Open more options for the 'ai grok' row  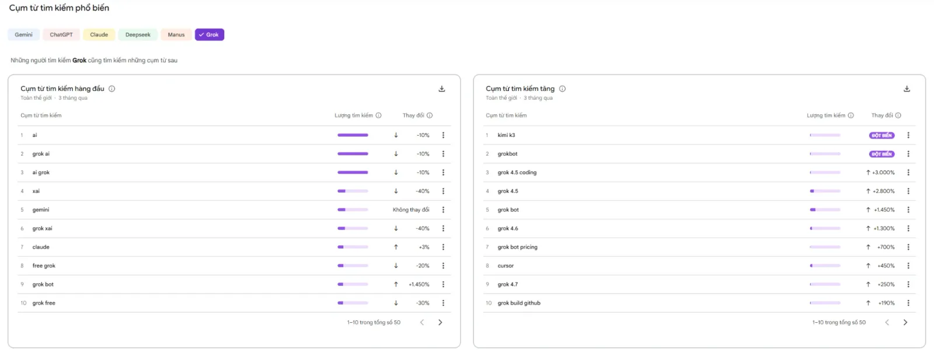click(443, 172)
